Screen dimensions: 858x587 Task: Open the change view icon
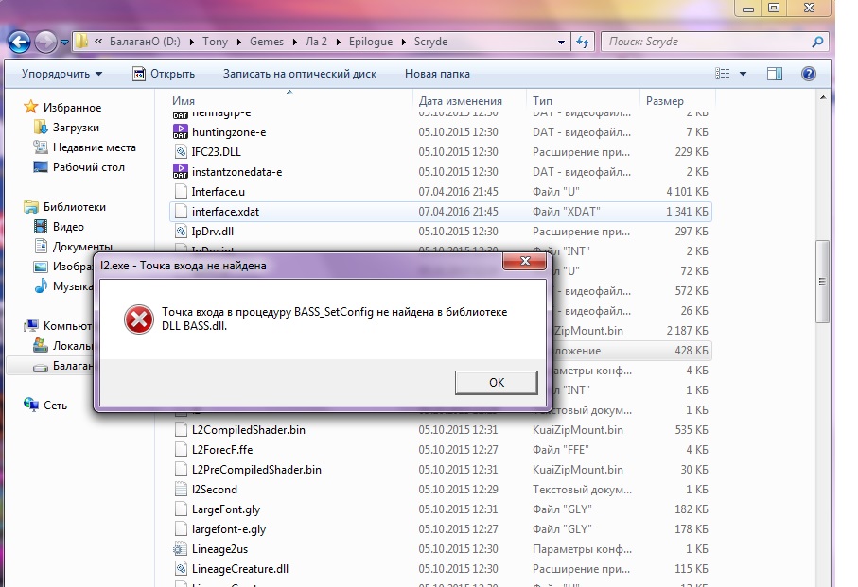[724, 74]
